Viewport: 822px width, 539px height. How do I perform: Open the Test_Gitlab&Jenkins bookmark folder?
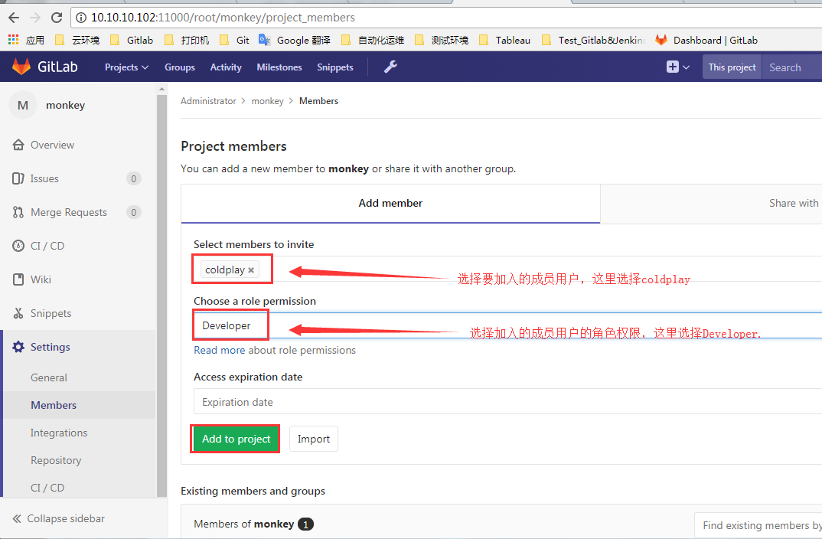point(593,40)
